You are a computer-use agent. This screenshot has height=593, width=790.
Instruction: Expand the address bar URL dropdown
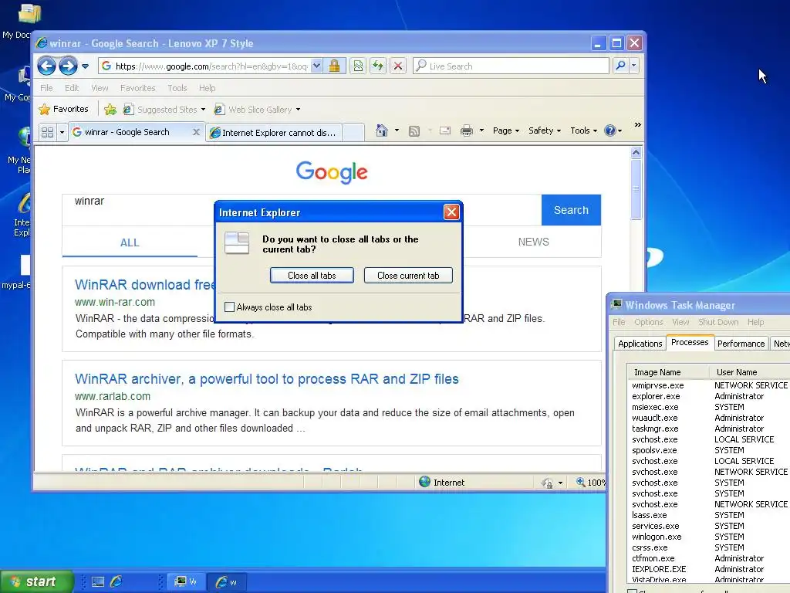point(316,66)
